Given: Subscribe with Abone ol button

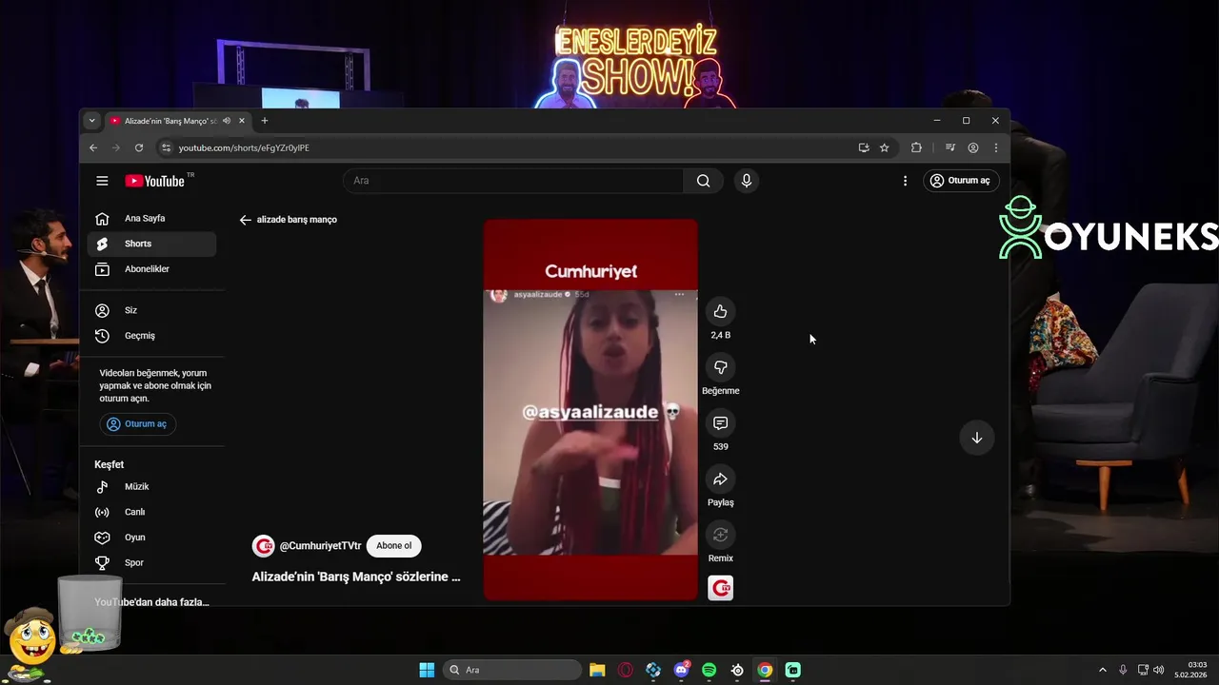Looking at the screenshot, I should (x=393, y=546).
